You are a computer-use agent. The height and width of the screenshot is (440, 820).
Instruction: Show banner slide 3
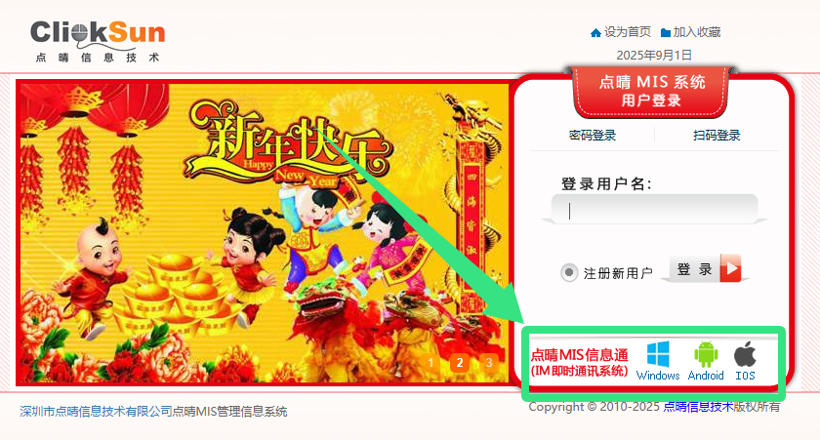click(489, 362)
